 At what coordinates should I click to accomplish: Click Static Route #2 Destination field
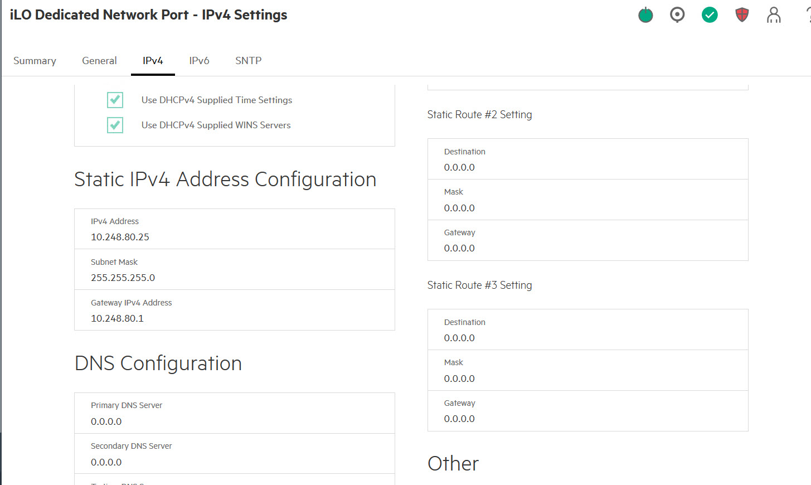[x=587, y=167]
